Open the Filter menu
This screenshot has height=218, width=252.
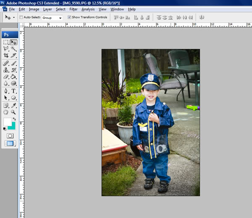pyautogui.click(x=73, y=9)
